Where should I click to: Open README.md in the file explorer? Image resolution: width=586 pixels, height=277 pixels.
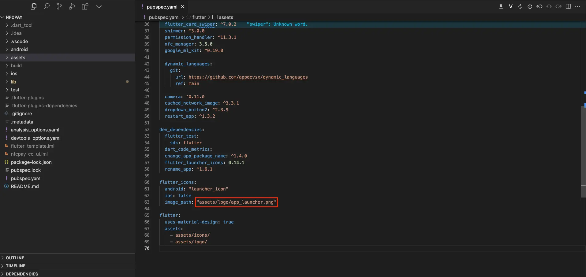point(25,186)
